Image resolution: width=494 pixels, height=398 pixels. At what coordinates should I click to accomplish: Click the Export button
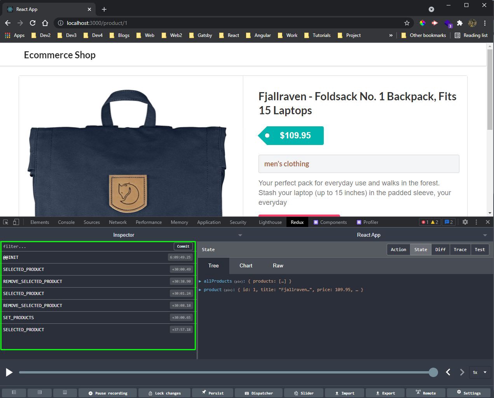click(x=385, y=393)
